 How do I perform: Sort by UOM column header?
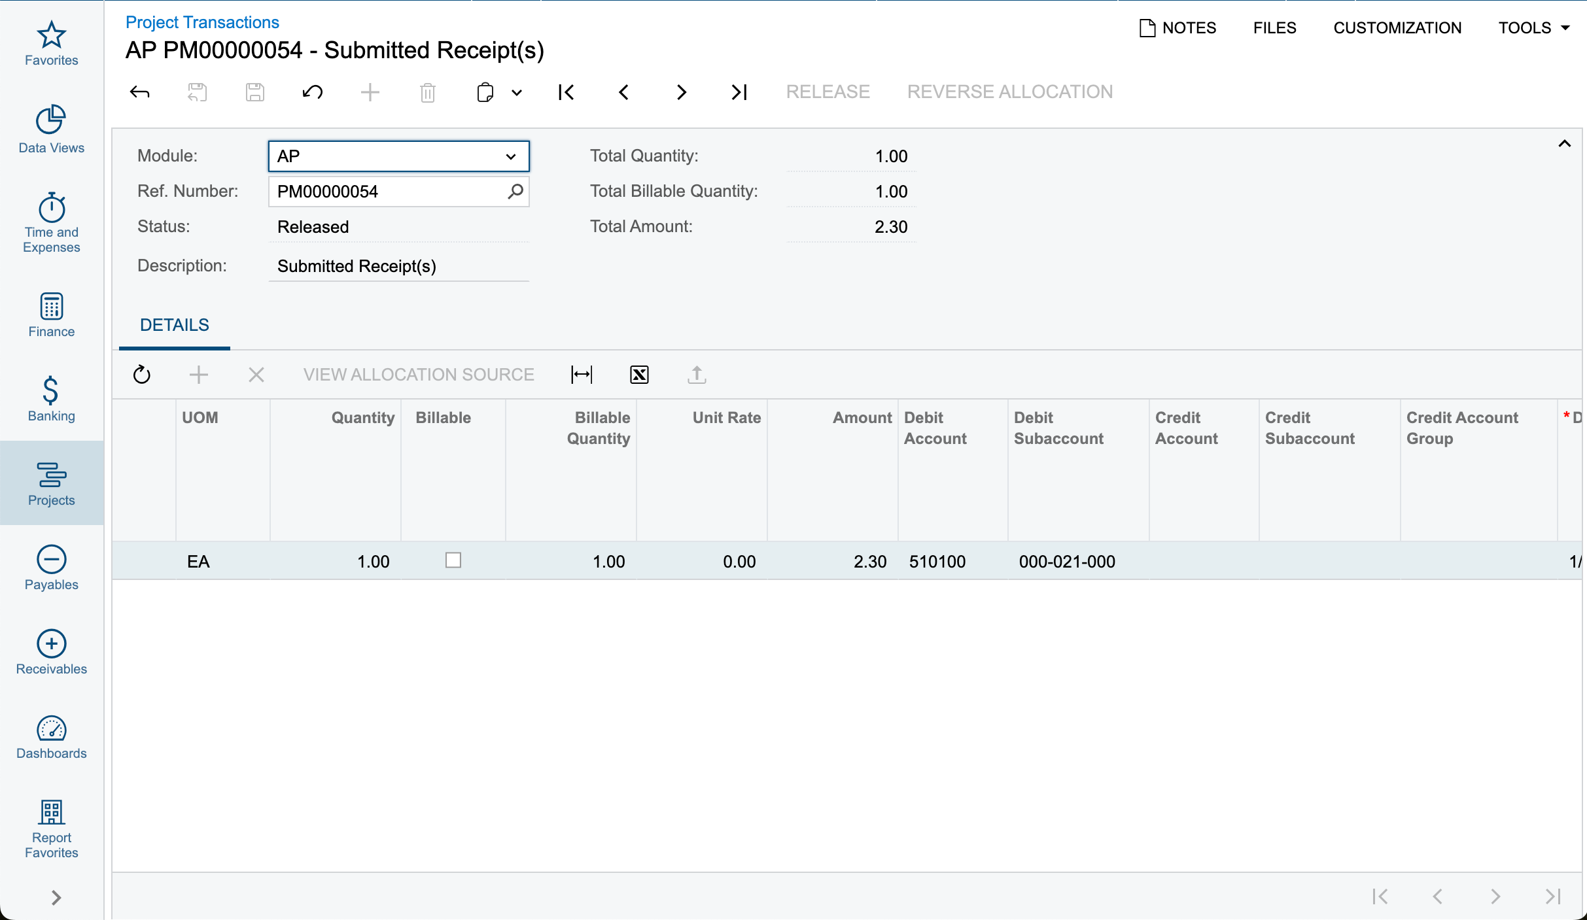coord(223,470)
